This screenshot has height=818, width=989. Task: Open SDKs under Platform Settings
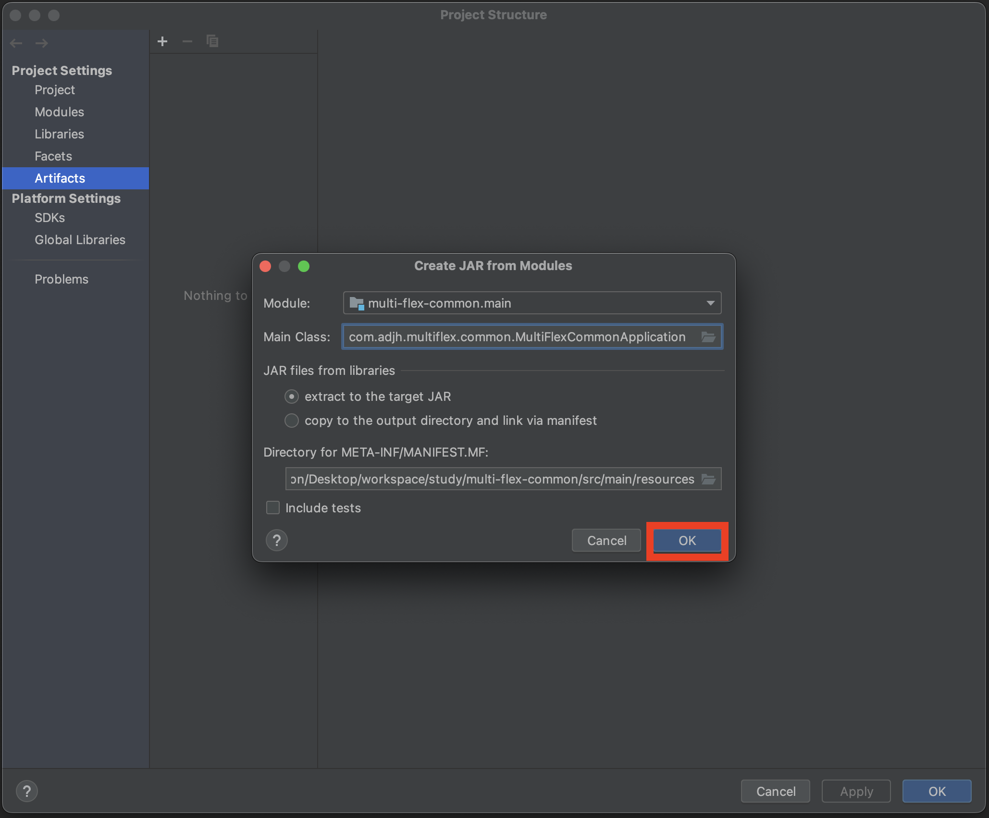(x=49, y=218)
